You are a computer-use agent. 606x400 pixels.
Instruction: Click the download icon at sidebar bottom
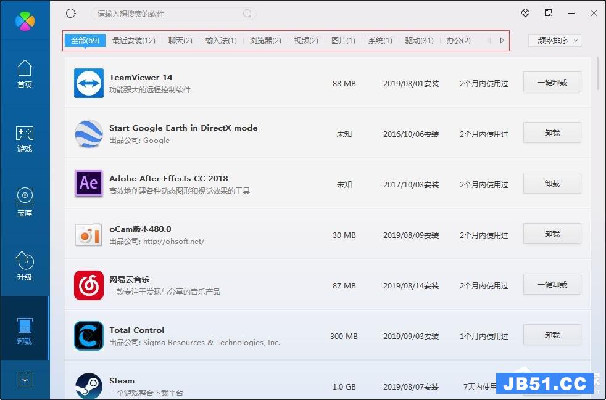pos(25,379)
